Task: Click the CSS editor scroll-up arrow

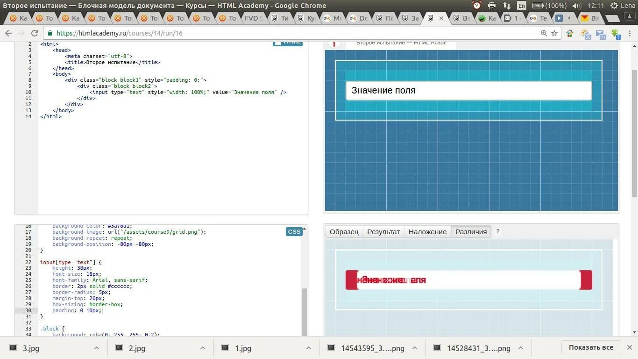Action: click(305, 229)
